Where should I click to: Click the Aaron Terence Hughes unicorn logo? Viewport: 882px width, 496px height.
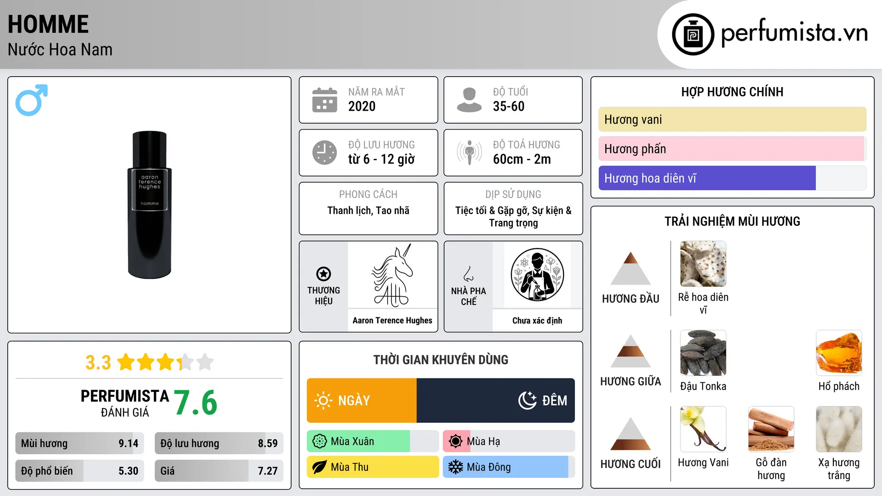tap(392, 276)
